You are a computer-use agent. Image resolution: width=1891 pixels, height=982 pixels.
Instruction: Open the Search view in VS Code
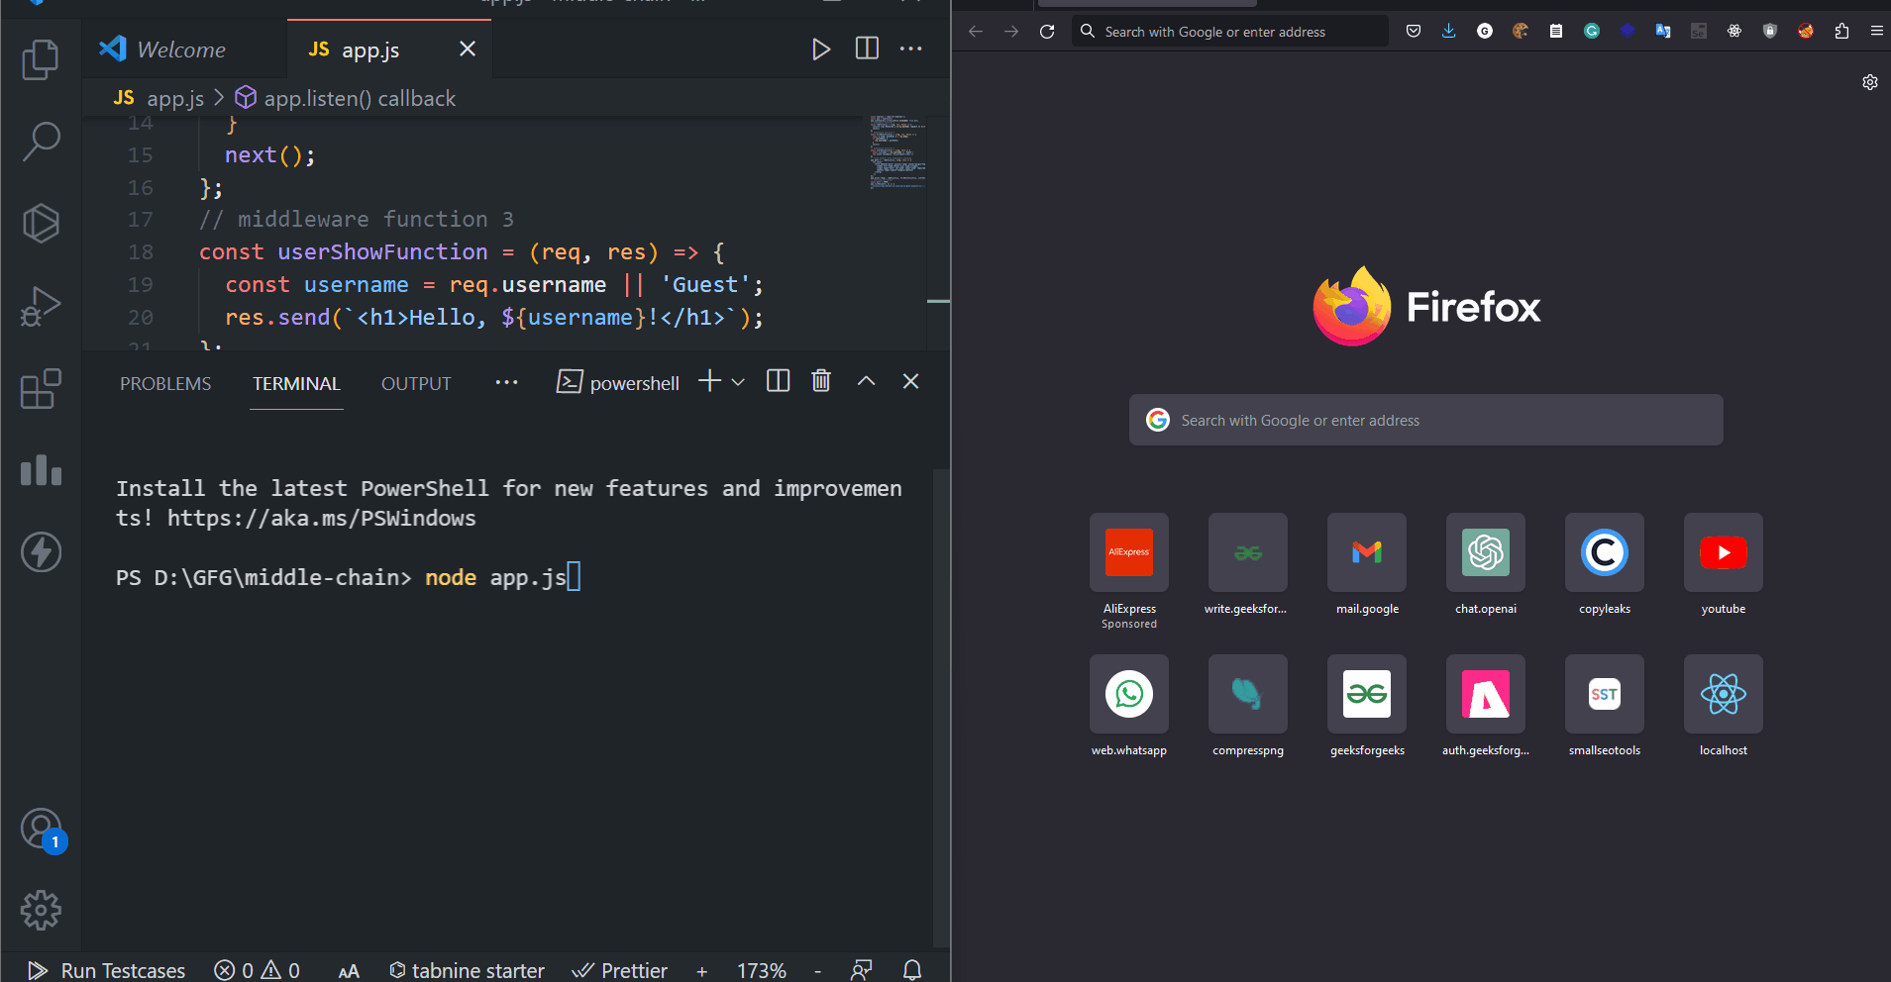tap(41, 142)
